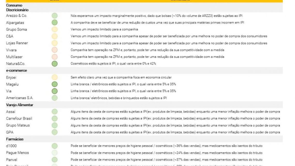Click the Assaí company name
The height and width of the screenshot is (166, 295).
click(x=11, y=112)
